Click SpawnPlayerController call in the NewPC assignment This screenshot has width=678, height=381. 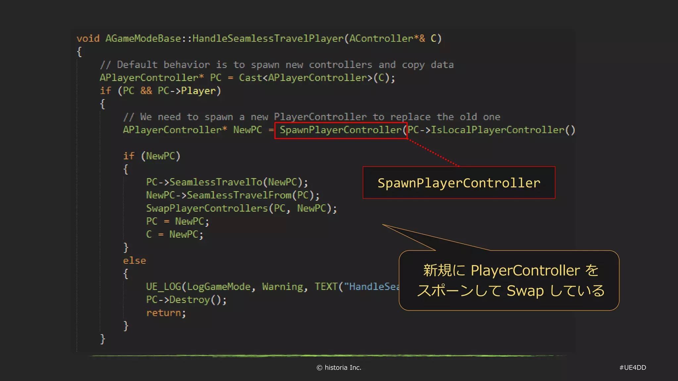click(341, 130)
